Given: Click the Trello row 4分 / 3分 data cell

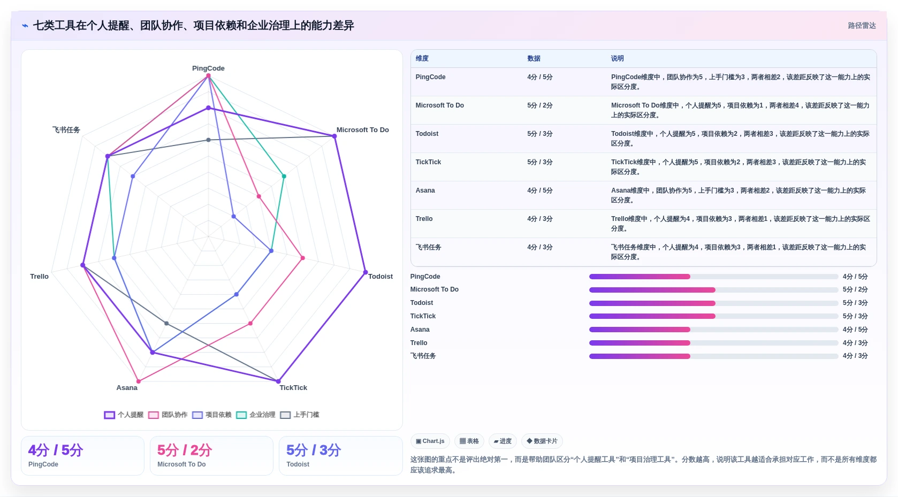Looking at the screenshot, I should click(x=540, y=219).
